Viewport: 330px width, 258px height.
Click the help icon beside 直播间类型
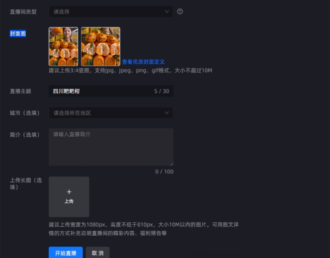pyautogui.click(x=180, y=11)
